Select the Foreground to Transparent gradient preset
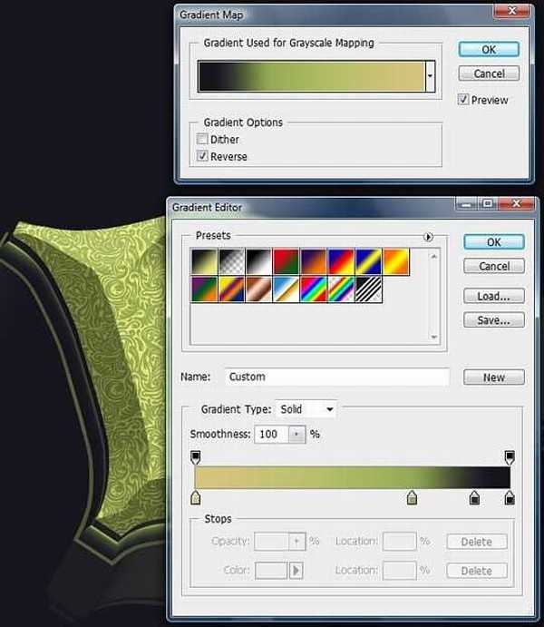Viewport: 544px width, 627px height. coord(232,262)
